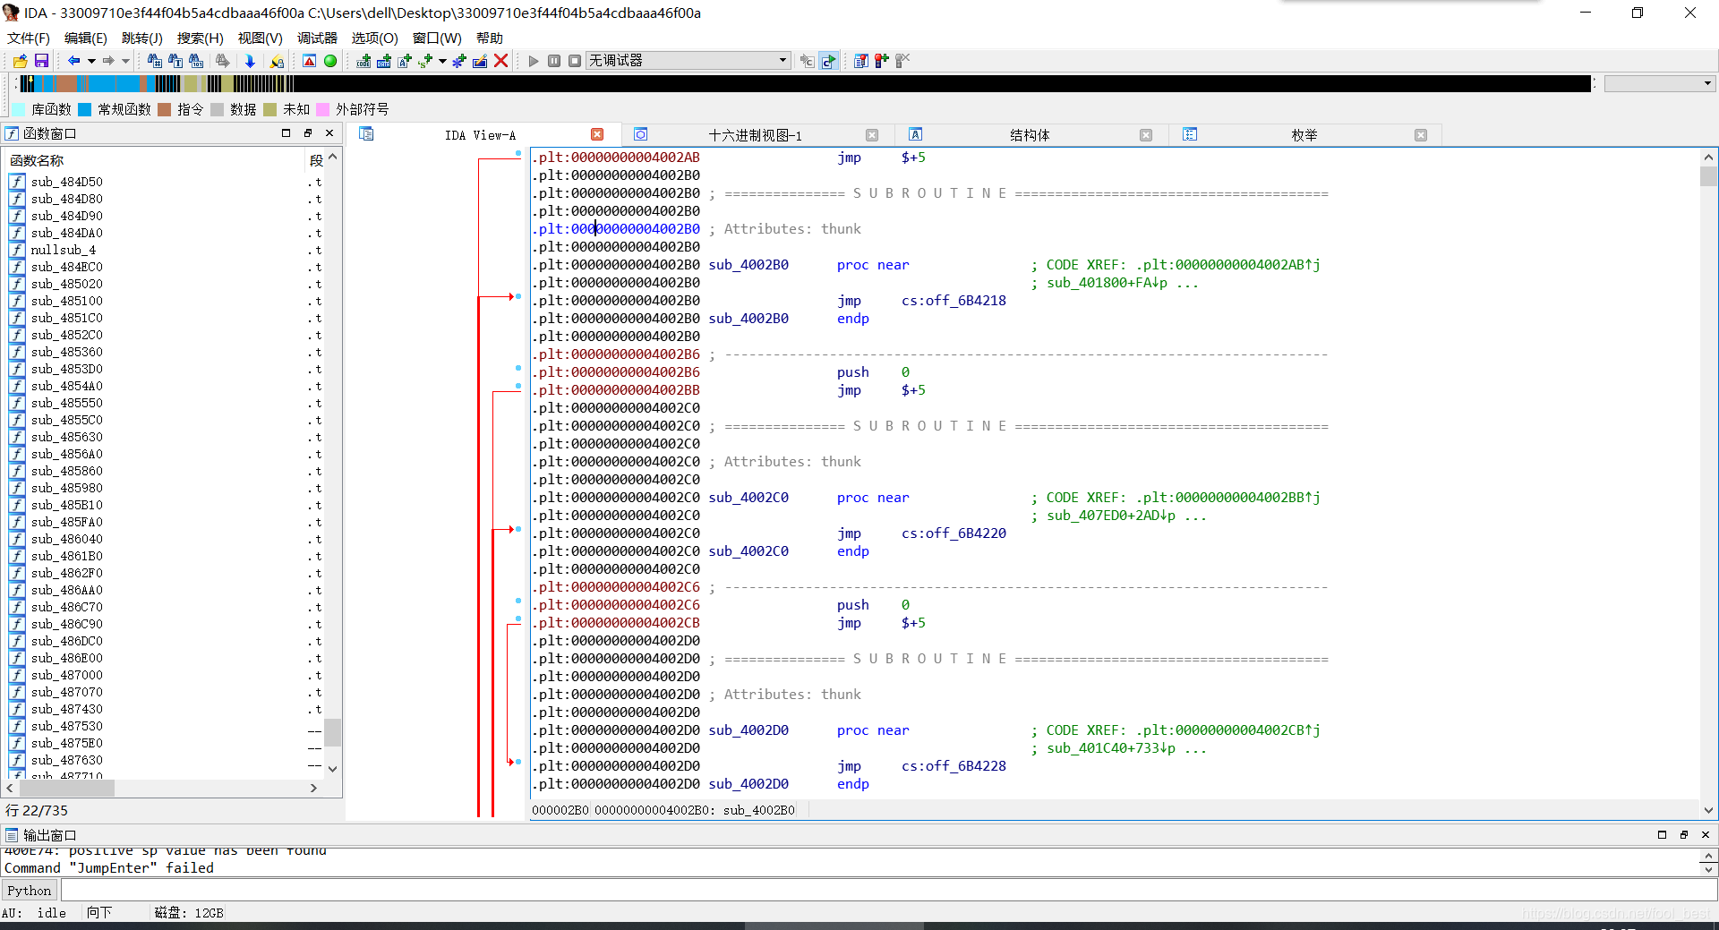Close the 结构体 tab
The image size is (1719, 930).
point(1146,135)
